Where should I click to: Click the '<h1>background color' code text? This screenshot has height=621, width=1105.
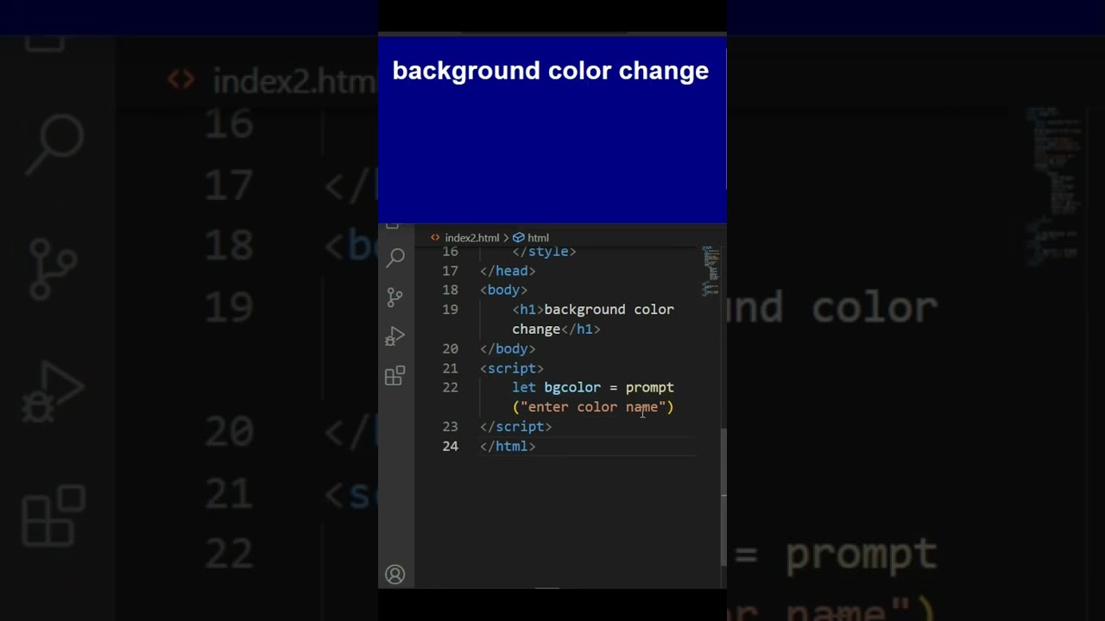pyautogui.click(x=593, y=310)
